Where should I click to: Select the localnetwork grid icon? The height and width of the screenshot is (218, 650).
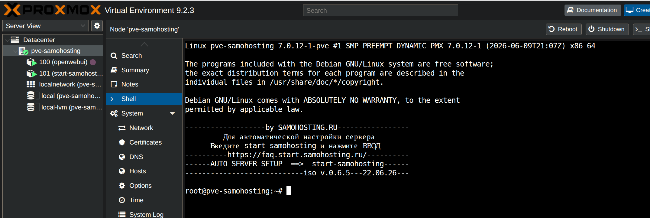[31, 84]
